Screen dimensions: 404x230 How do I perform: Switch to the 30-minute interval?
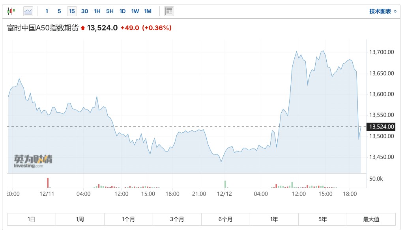point(84,11)
